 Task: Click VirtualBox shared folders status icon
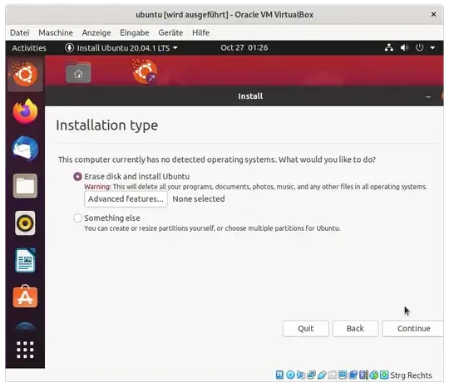[332, 375]
